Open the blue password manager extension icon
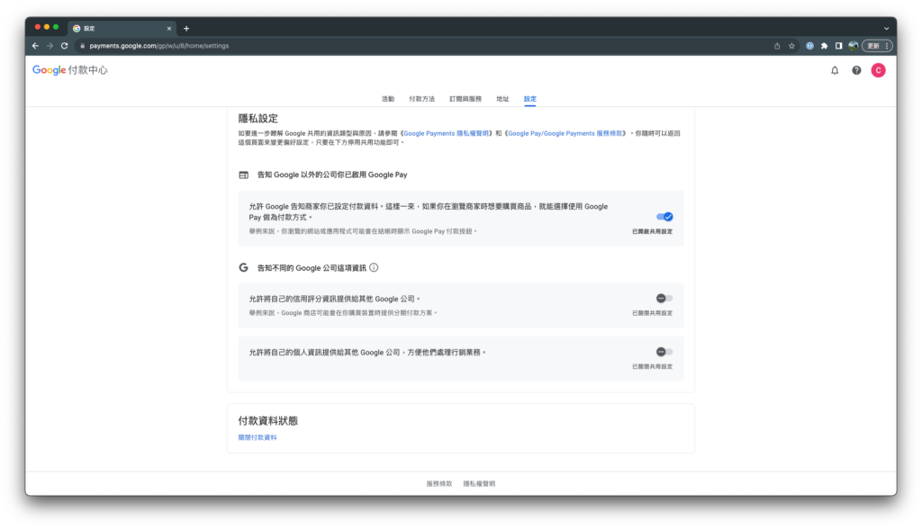The image size is (922, 529). click(x=809, y=46)
